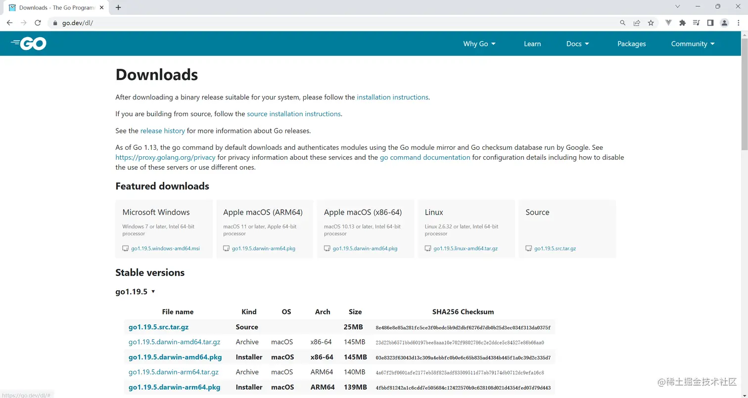Select the Downloads browser tab
This screenshot has width=748, height=398.
pos(56,7)
